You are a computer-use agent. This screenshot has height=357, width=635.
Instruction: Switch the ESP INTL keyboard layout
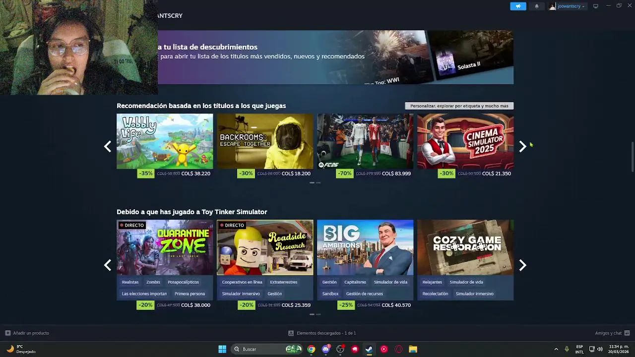click(579, 349)
